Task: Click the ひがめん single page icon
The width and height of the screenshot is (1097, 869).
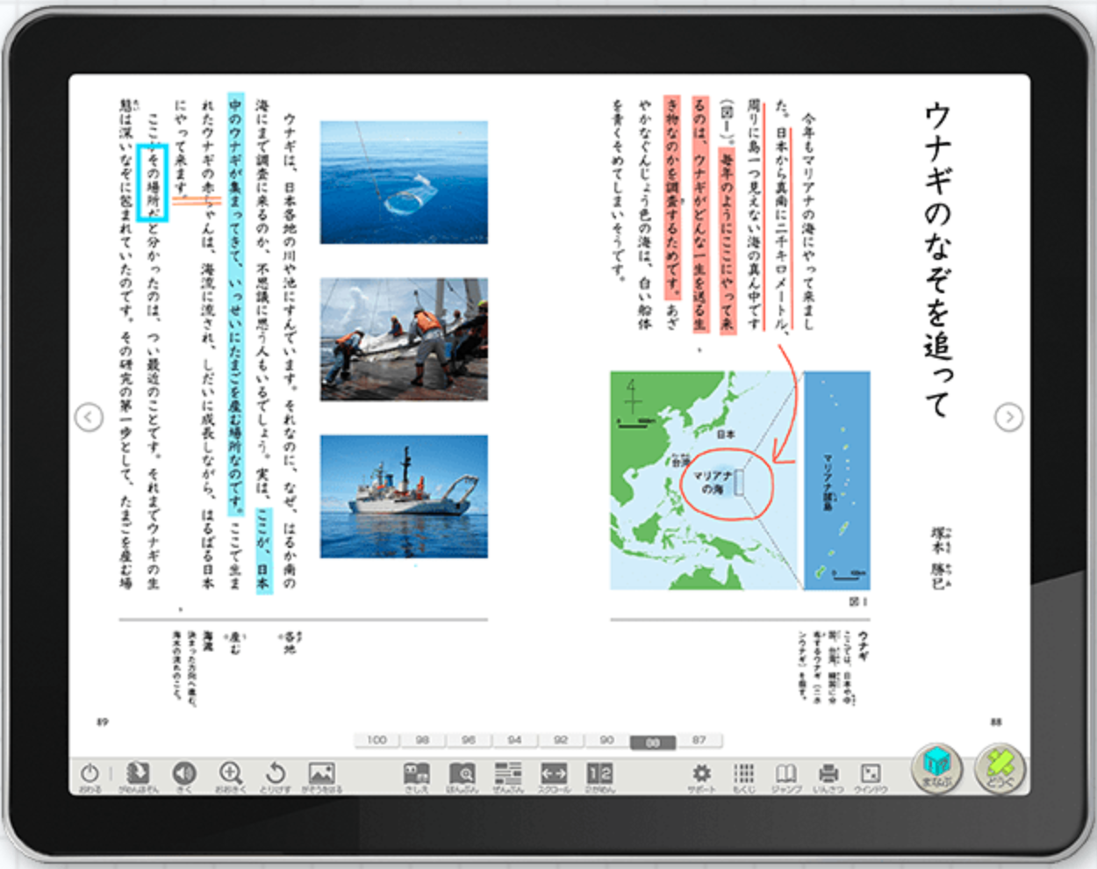Action: click(x=600, y=773)
